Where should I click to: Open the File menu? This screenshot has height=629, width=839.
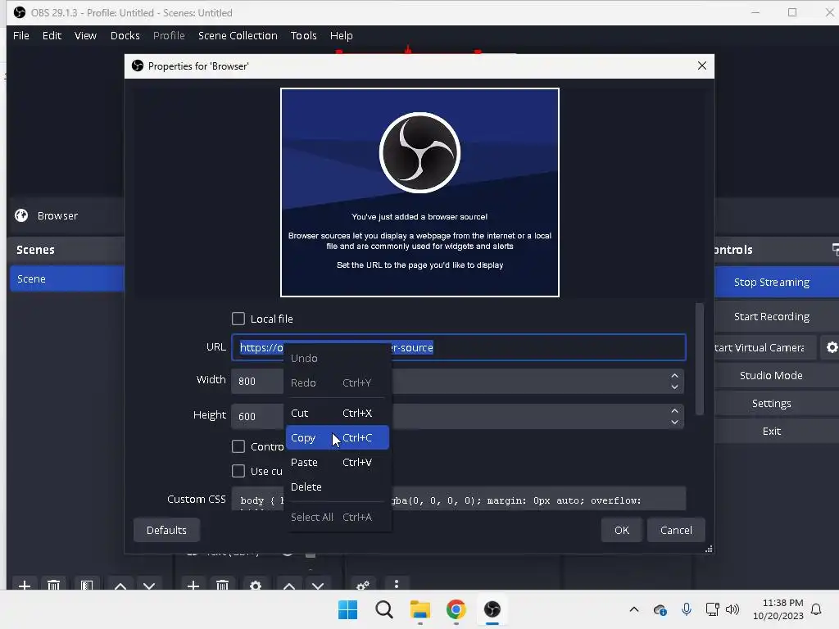pos(20,35)
